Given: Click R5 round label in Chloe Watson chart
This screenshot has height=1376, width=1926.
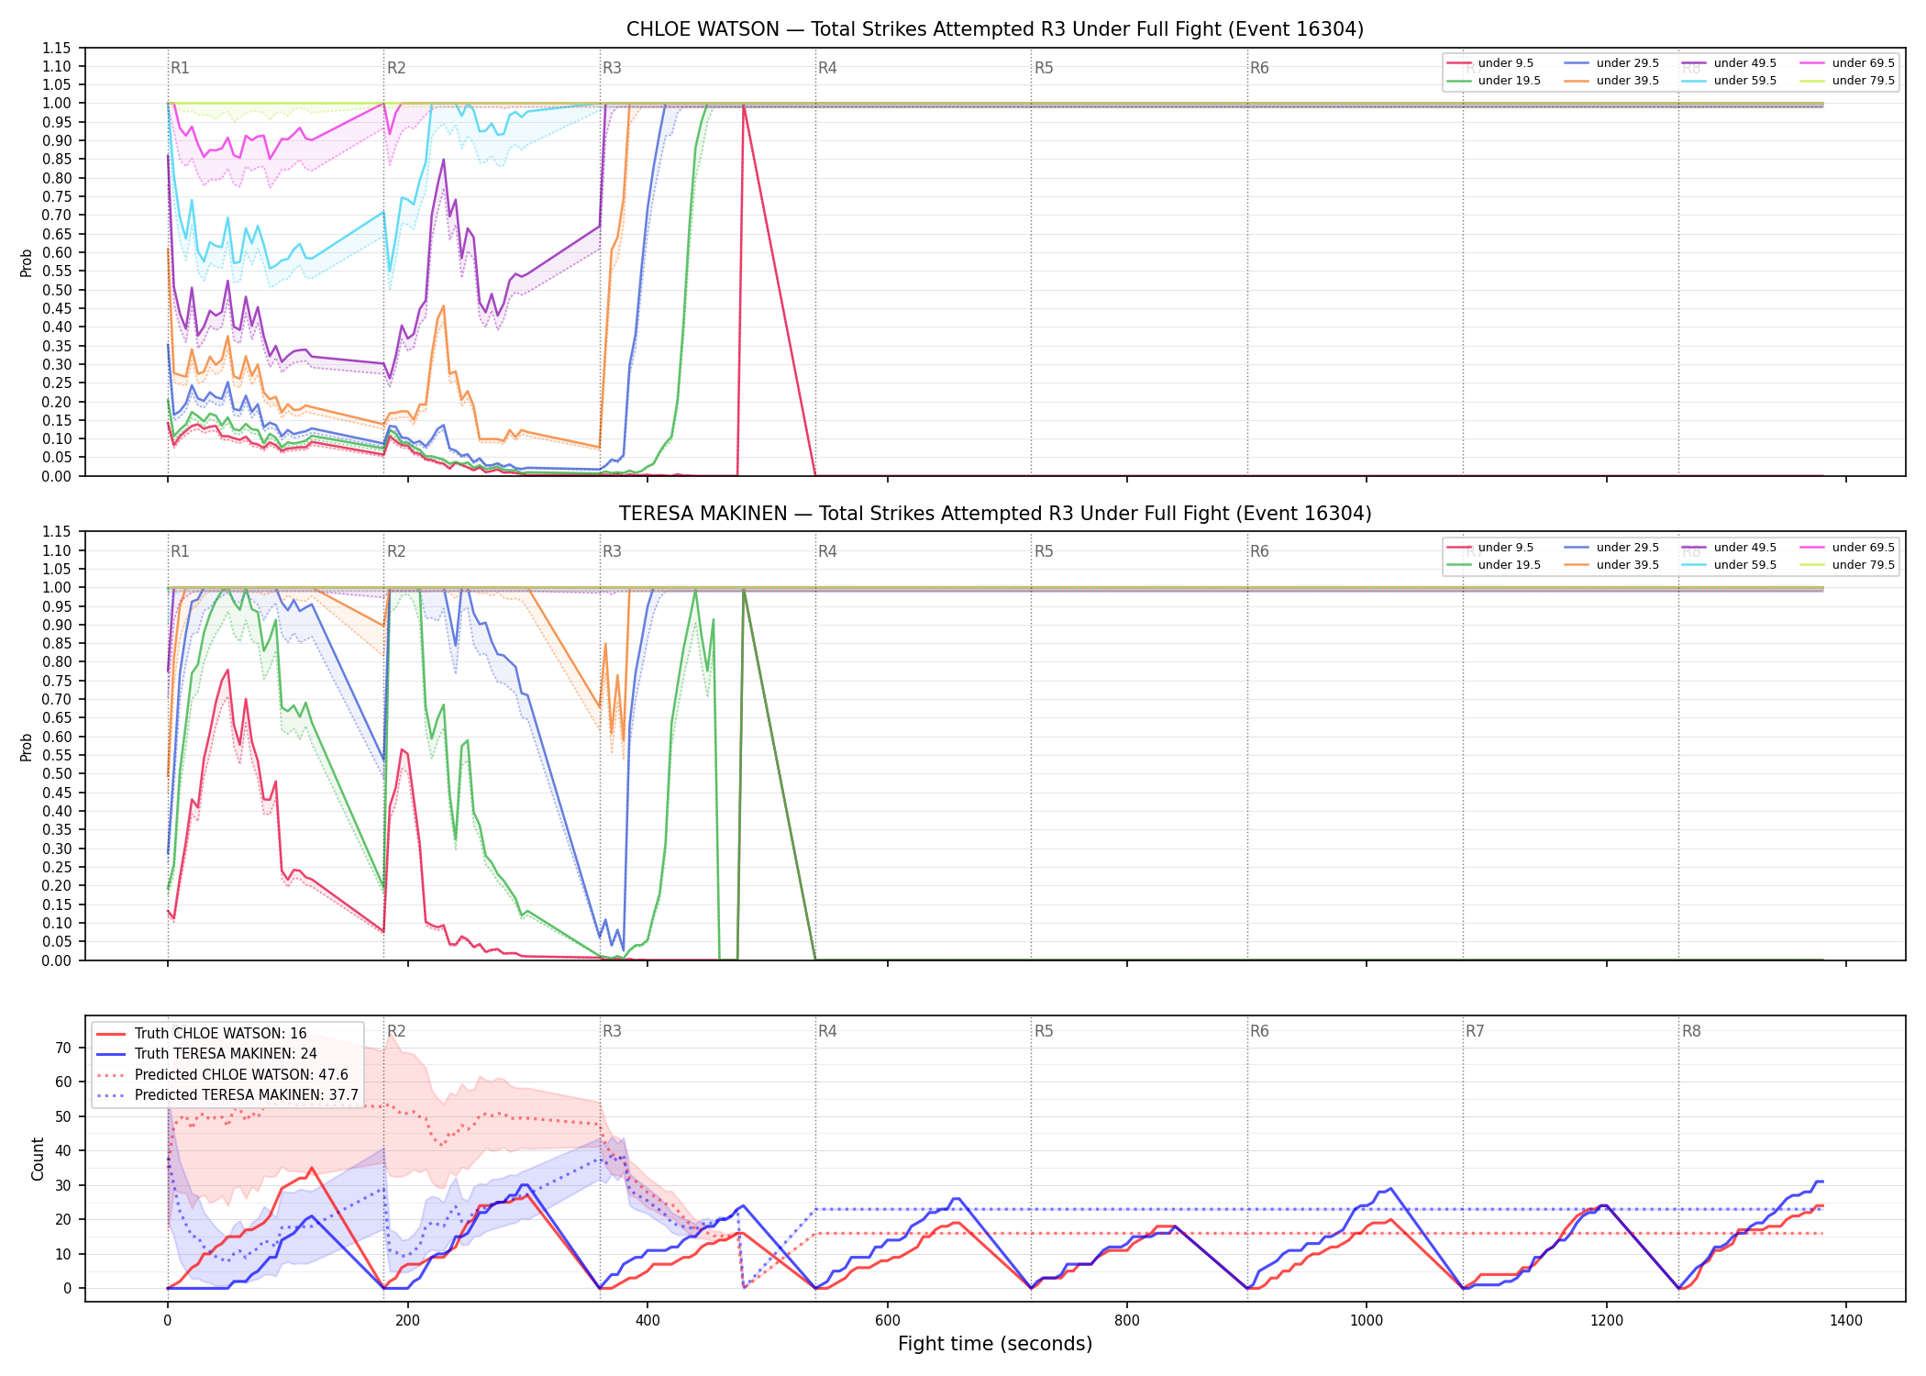Looking at the screenshot, I should pyautogui.click(x=1044, y=68).
